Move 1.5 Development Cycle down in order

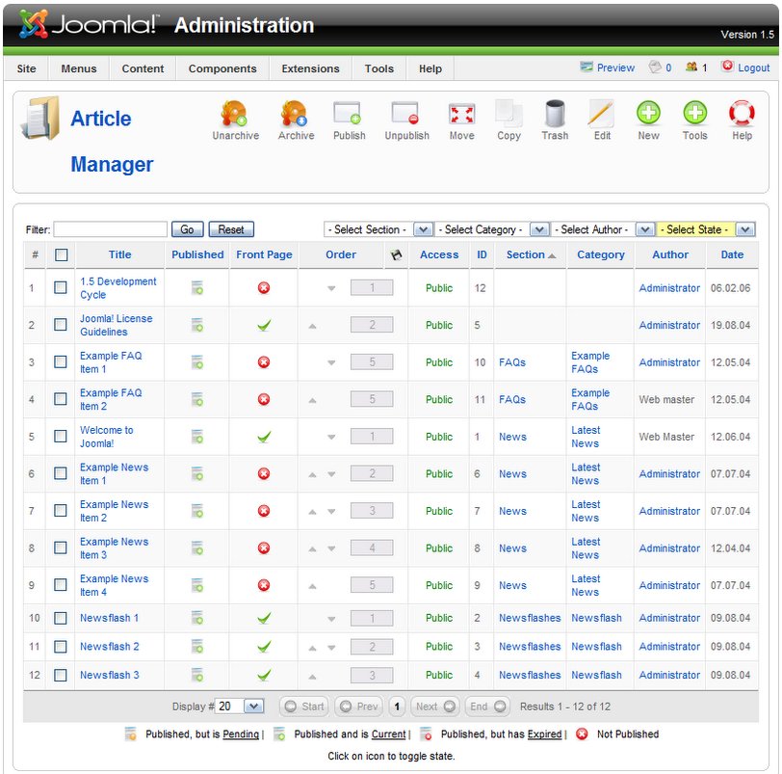pos(331,288)
